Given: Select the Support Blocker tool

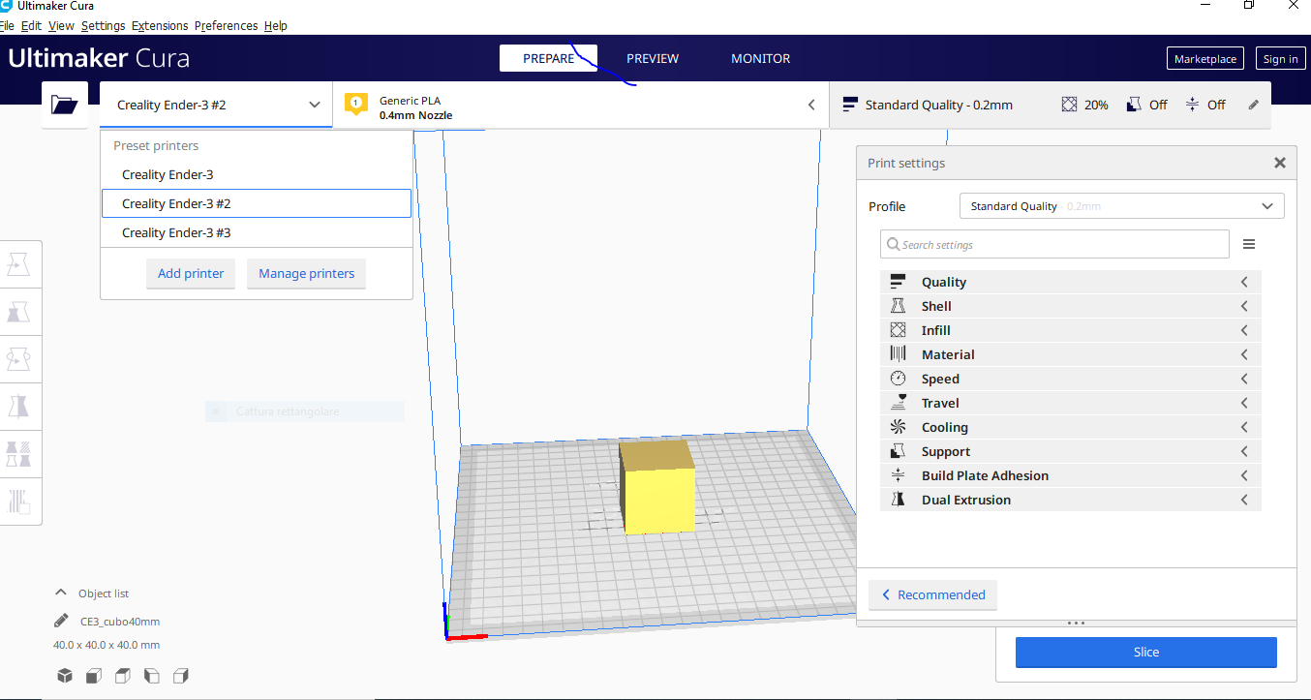Looking at the screenshot, I should click(x=20, y=501).
